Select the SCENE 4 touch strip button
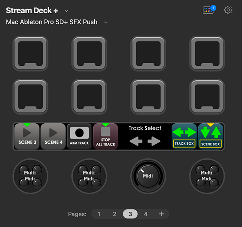 coord(53,136)
